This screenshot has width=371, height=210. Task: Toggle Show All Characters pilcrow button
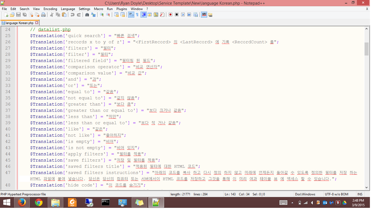point(137,15)
